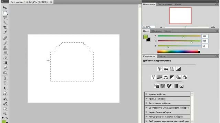
Task: Select the Crop tool
Action: pyautogui.click(x=5, y=27)
